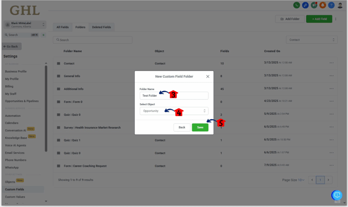The image size is (348, 207).
Task: Open the user profile avatar
Action: pos(340,5)
